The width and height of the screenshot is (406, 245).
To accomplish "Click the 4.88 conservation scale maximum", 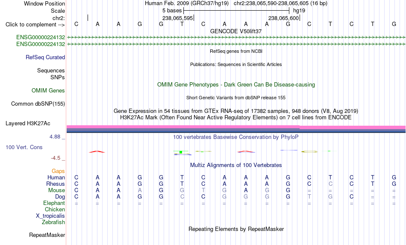I will 55,137.
